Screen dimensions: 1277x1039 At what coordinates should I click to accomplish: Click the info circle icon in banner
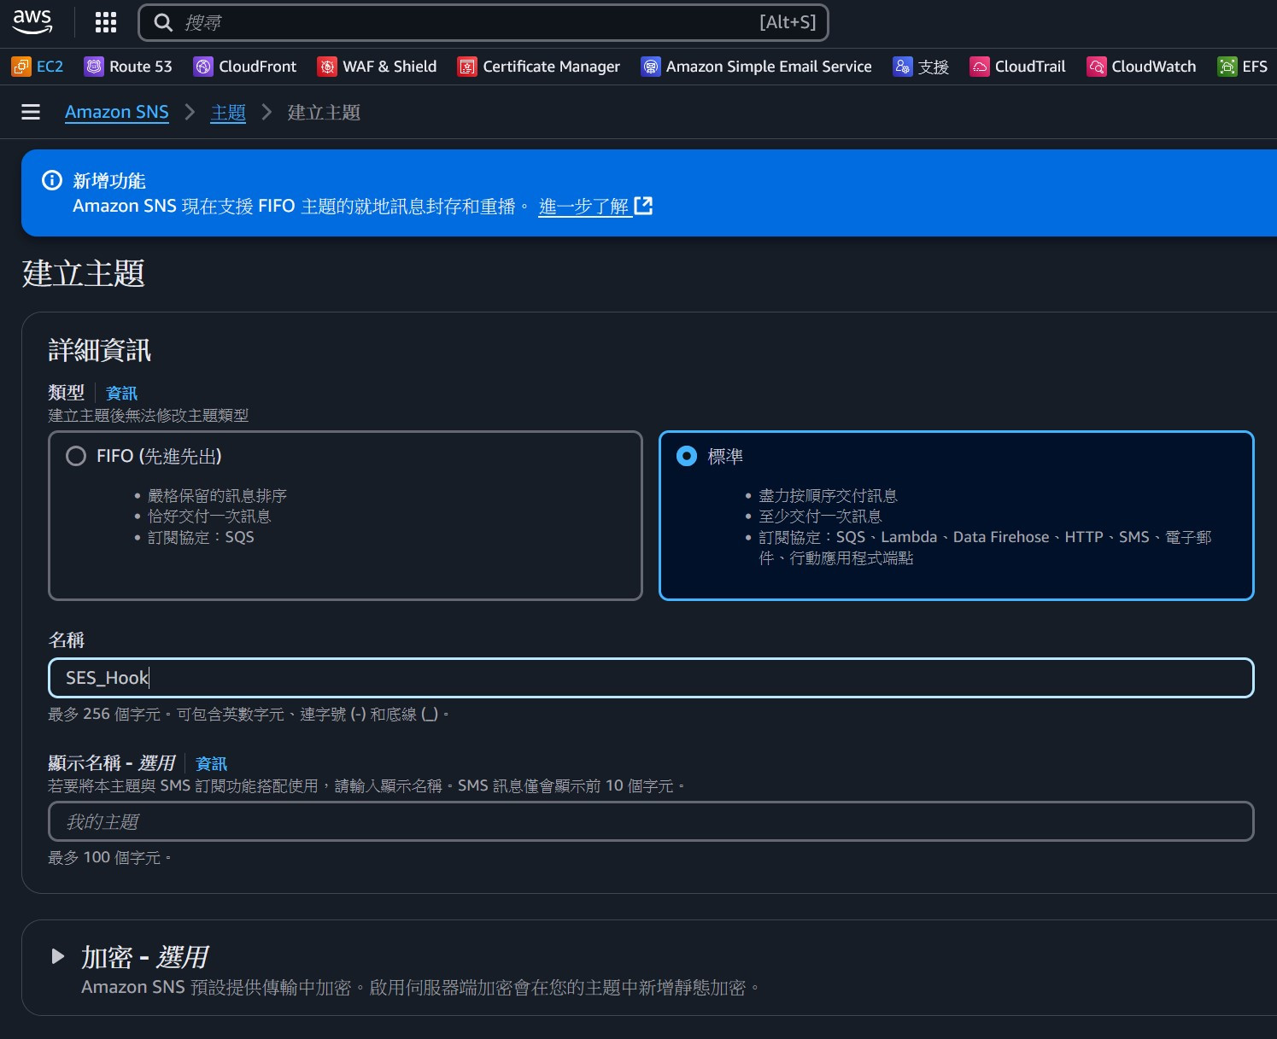(52, 180)
